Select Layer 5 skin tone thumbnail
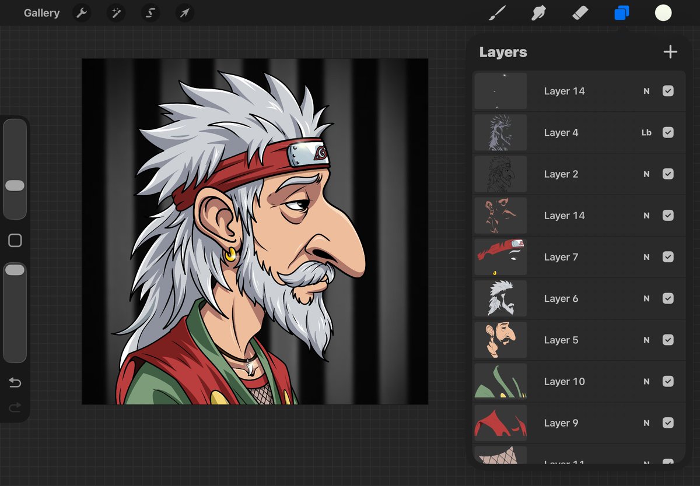The width and height of the screenshot is (700, 486). tap(501, 340)
